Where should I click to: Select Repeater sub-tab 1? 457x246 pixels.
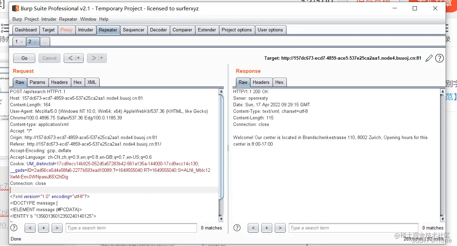[x=16, y=42]
